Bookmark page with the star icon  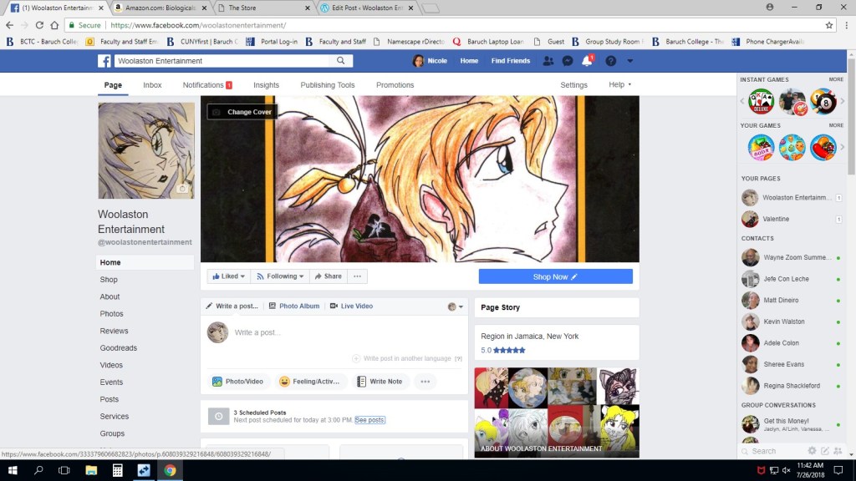(829, 25)
